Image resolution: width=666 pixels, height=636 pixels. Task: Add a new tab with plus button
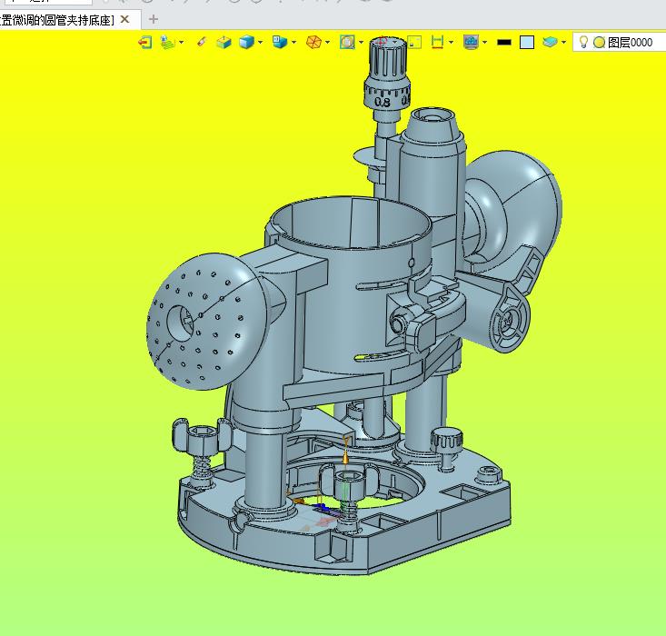coord(154,20)
